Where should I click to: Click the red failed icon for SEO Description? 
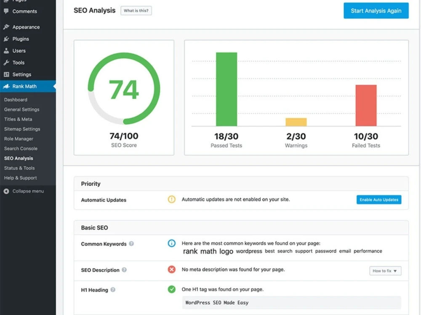click(x=172, y=269)
